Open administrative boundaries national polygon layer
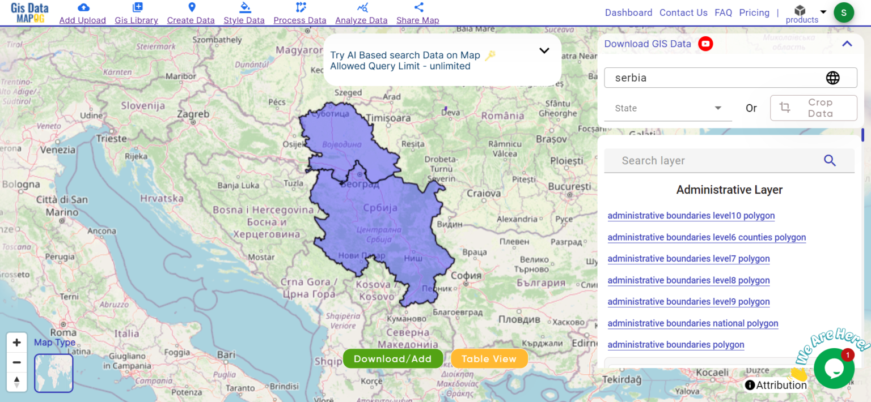Image resolution: width=871 pixels, height=402 pixels. click(692, 323)
